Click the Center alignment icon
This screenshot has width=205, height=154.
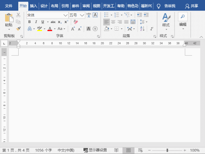(113, 22)
